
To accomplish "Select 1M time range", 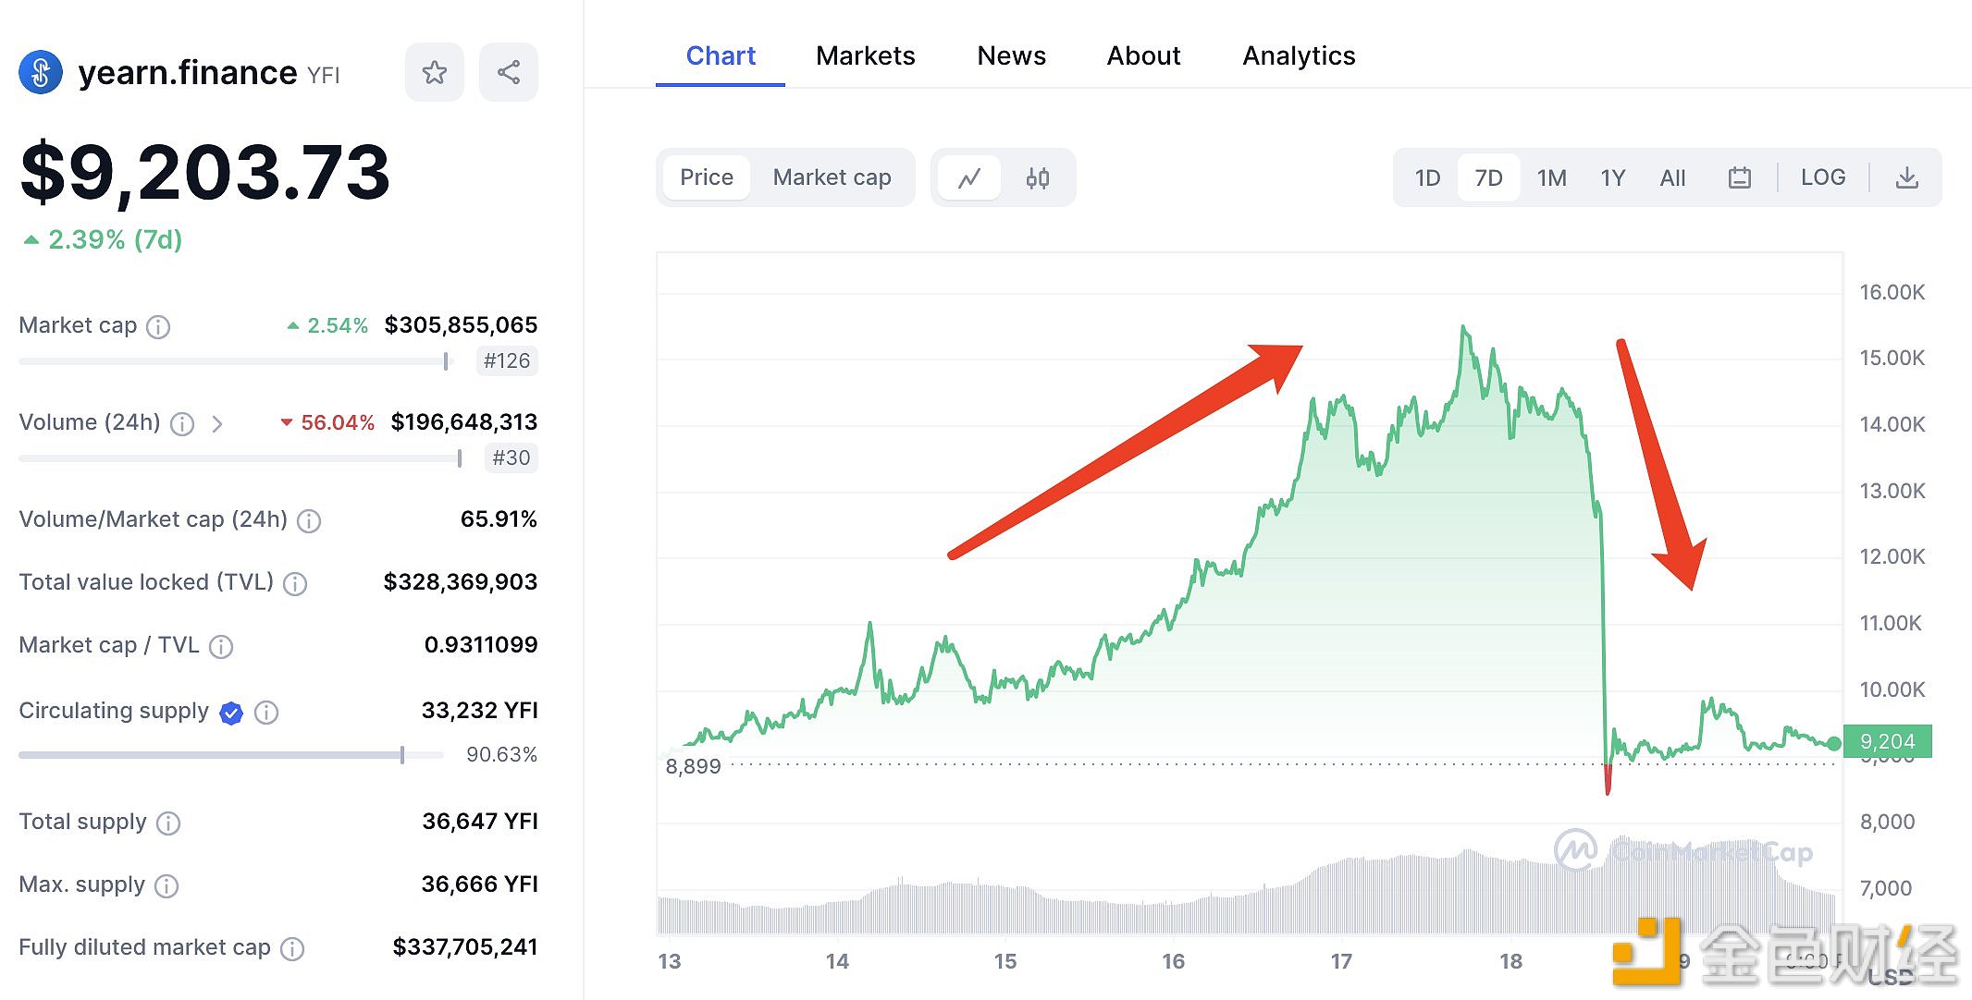I will tap(1551, 177).
